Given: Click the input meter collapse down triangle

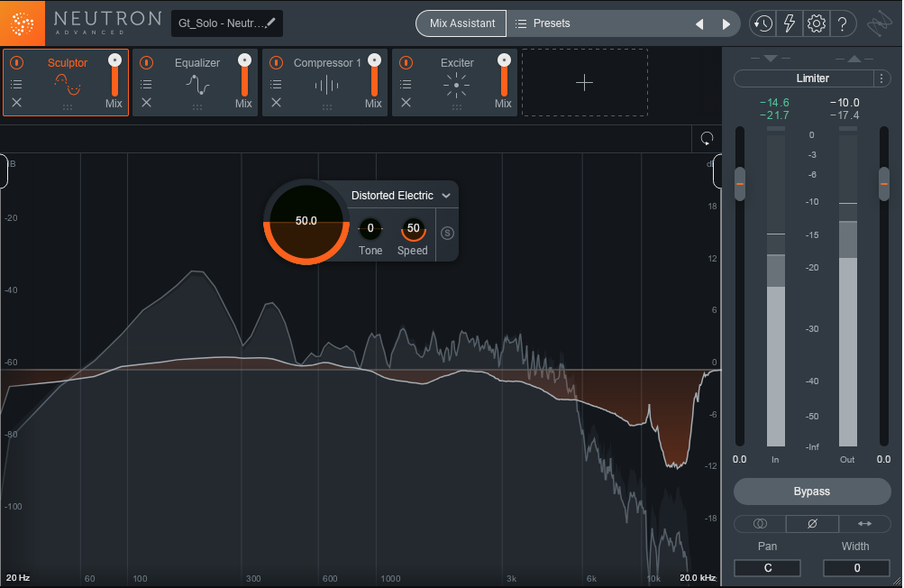Looking at the screenshot, I should [x=771, y=59].
